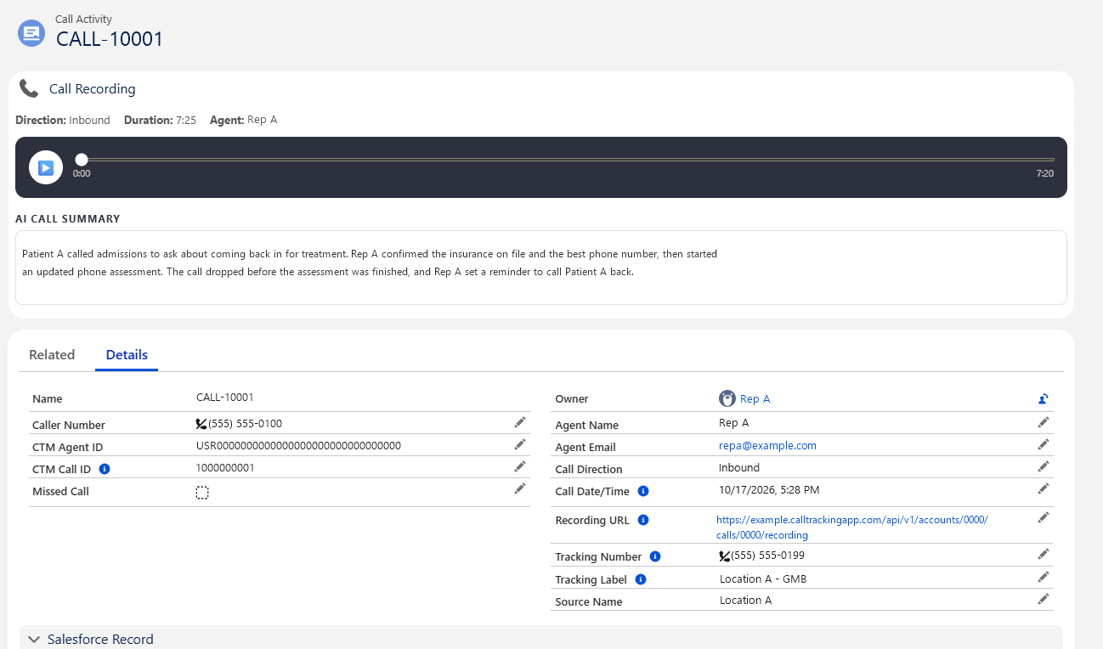Click the Owner avatar icon
1103x649 pixels.
(727, 398)
